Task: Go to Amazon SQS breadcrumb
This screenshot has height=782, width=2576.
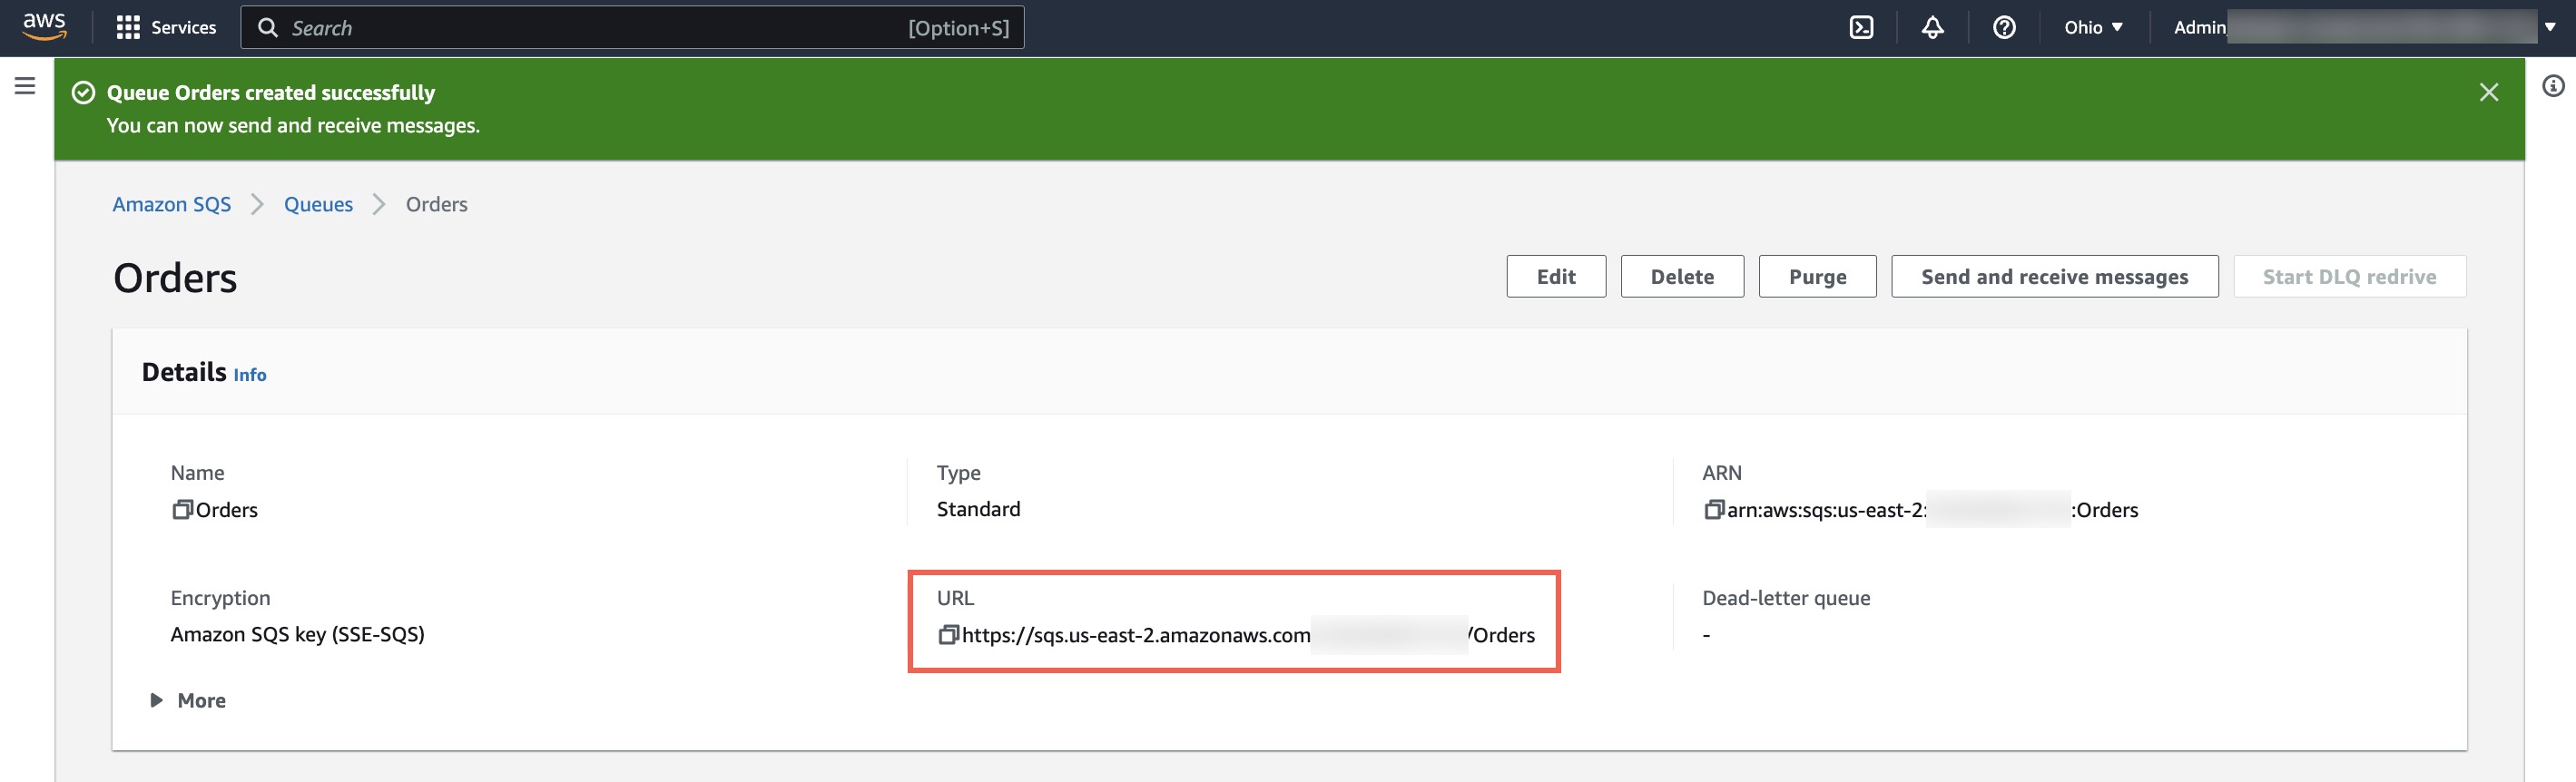Action: pyautogui.click(x=171, y=204)
